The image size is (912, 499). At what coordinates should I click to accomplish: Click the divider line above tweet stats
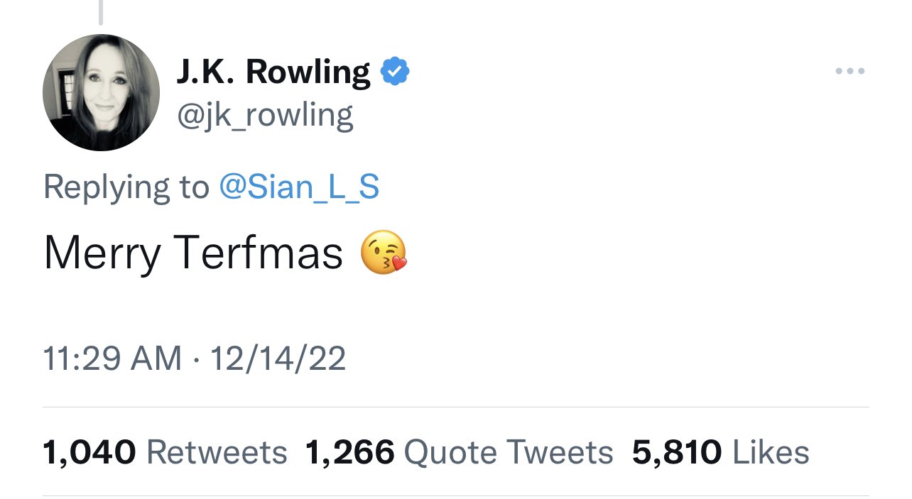pyautogui.click(x=456, y=407)
